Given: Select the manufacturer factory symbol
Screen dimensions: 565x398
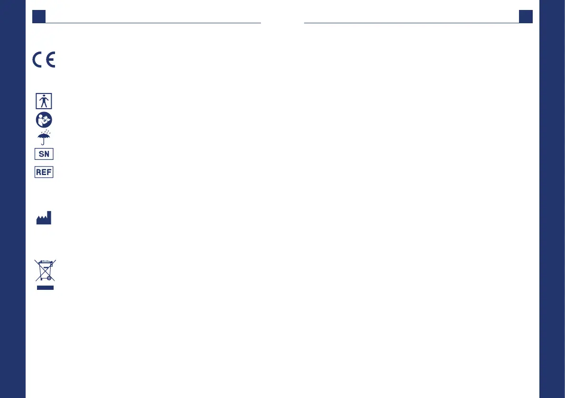Looking at the screenshot, I should [44, 218].
